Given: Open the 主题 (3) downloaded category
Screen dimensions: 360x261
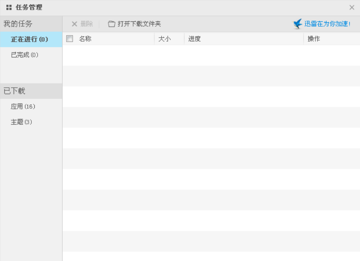Looking at the screenshot, I should 21,122.
